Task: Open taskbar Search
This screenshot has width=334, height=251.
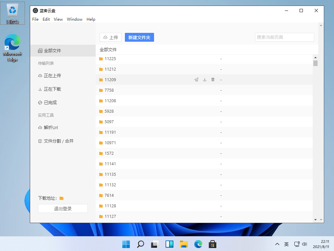Action: [141, 244]
